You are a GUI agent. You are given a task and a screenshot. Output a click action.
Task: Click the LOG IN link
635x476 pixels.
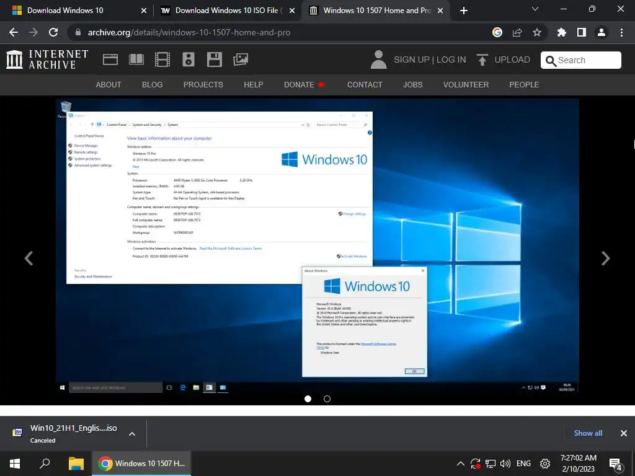click(451, 59)
